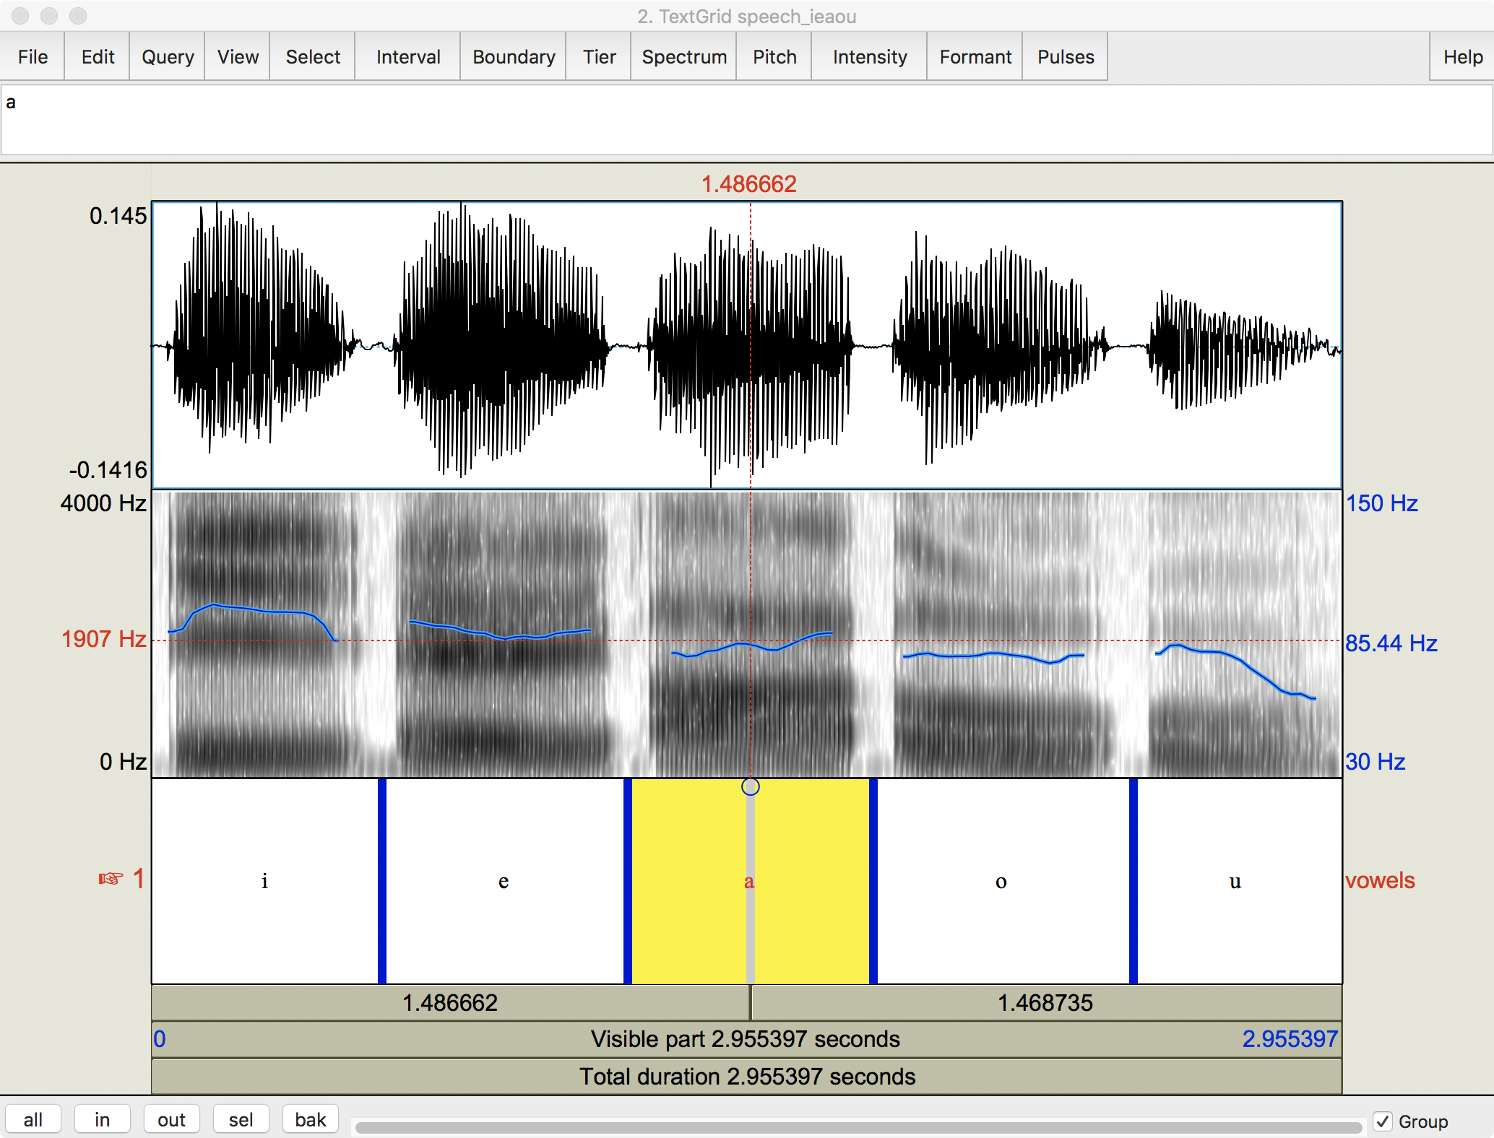This screenshot has width=1494, height=1138.
Task: Click the highlighted 'a' interval label
Action: pos(749,881)
